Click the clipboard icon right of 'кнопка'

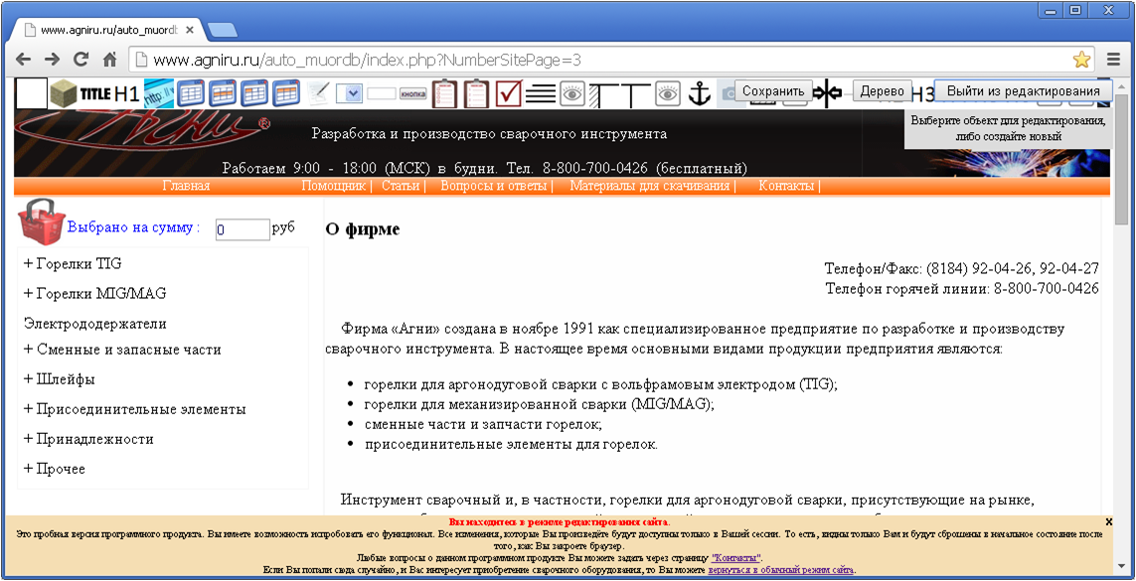pyautogui.click(x=445, y=93)
